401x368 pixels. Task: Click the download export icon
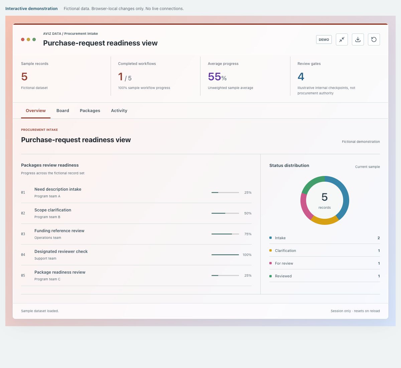(358, 39)
